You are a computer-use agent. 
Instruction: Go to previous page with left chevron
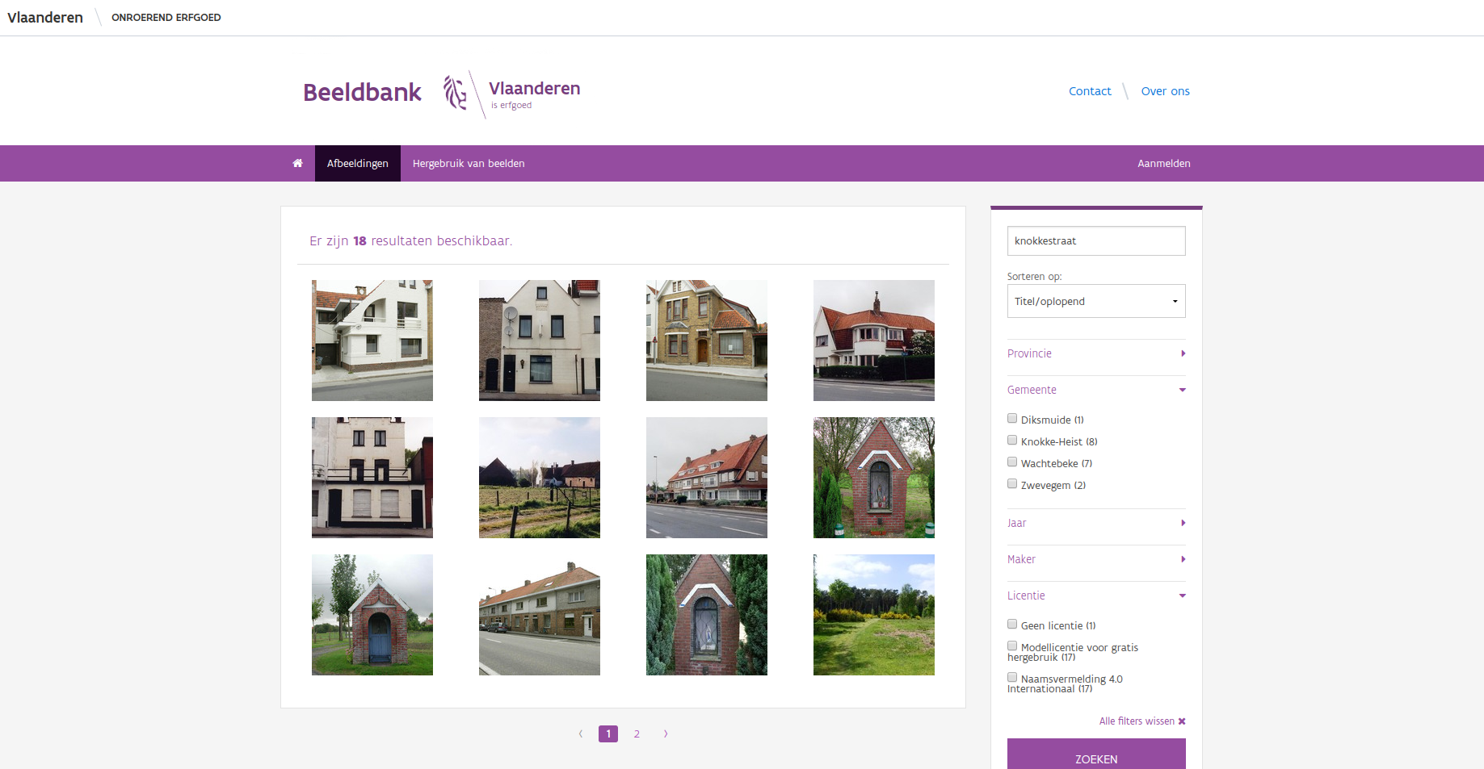[581, 733]
